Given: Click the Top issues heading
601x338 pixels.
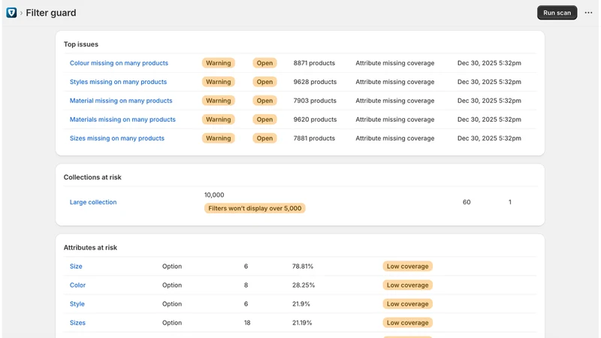Looking at the screenshot, I should pos(81,44).
